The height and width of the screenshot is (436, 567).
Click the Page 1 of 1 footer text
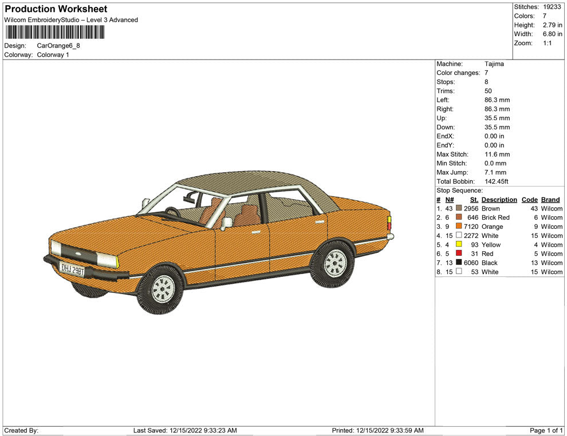point(546,430)
